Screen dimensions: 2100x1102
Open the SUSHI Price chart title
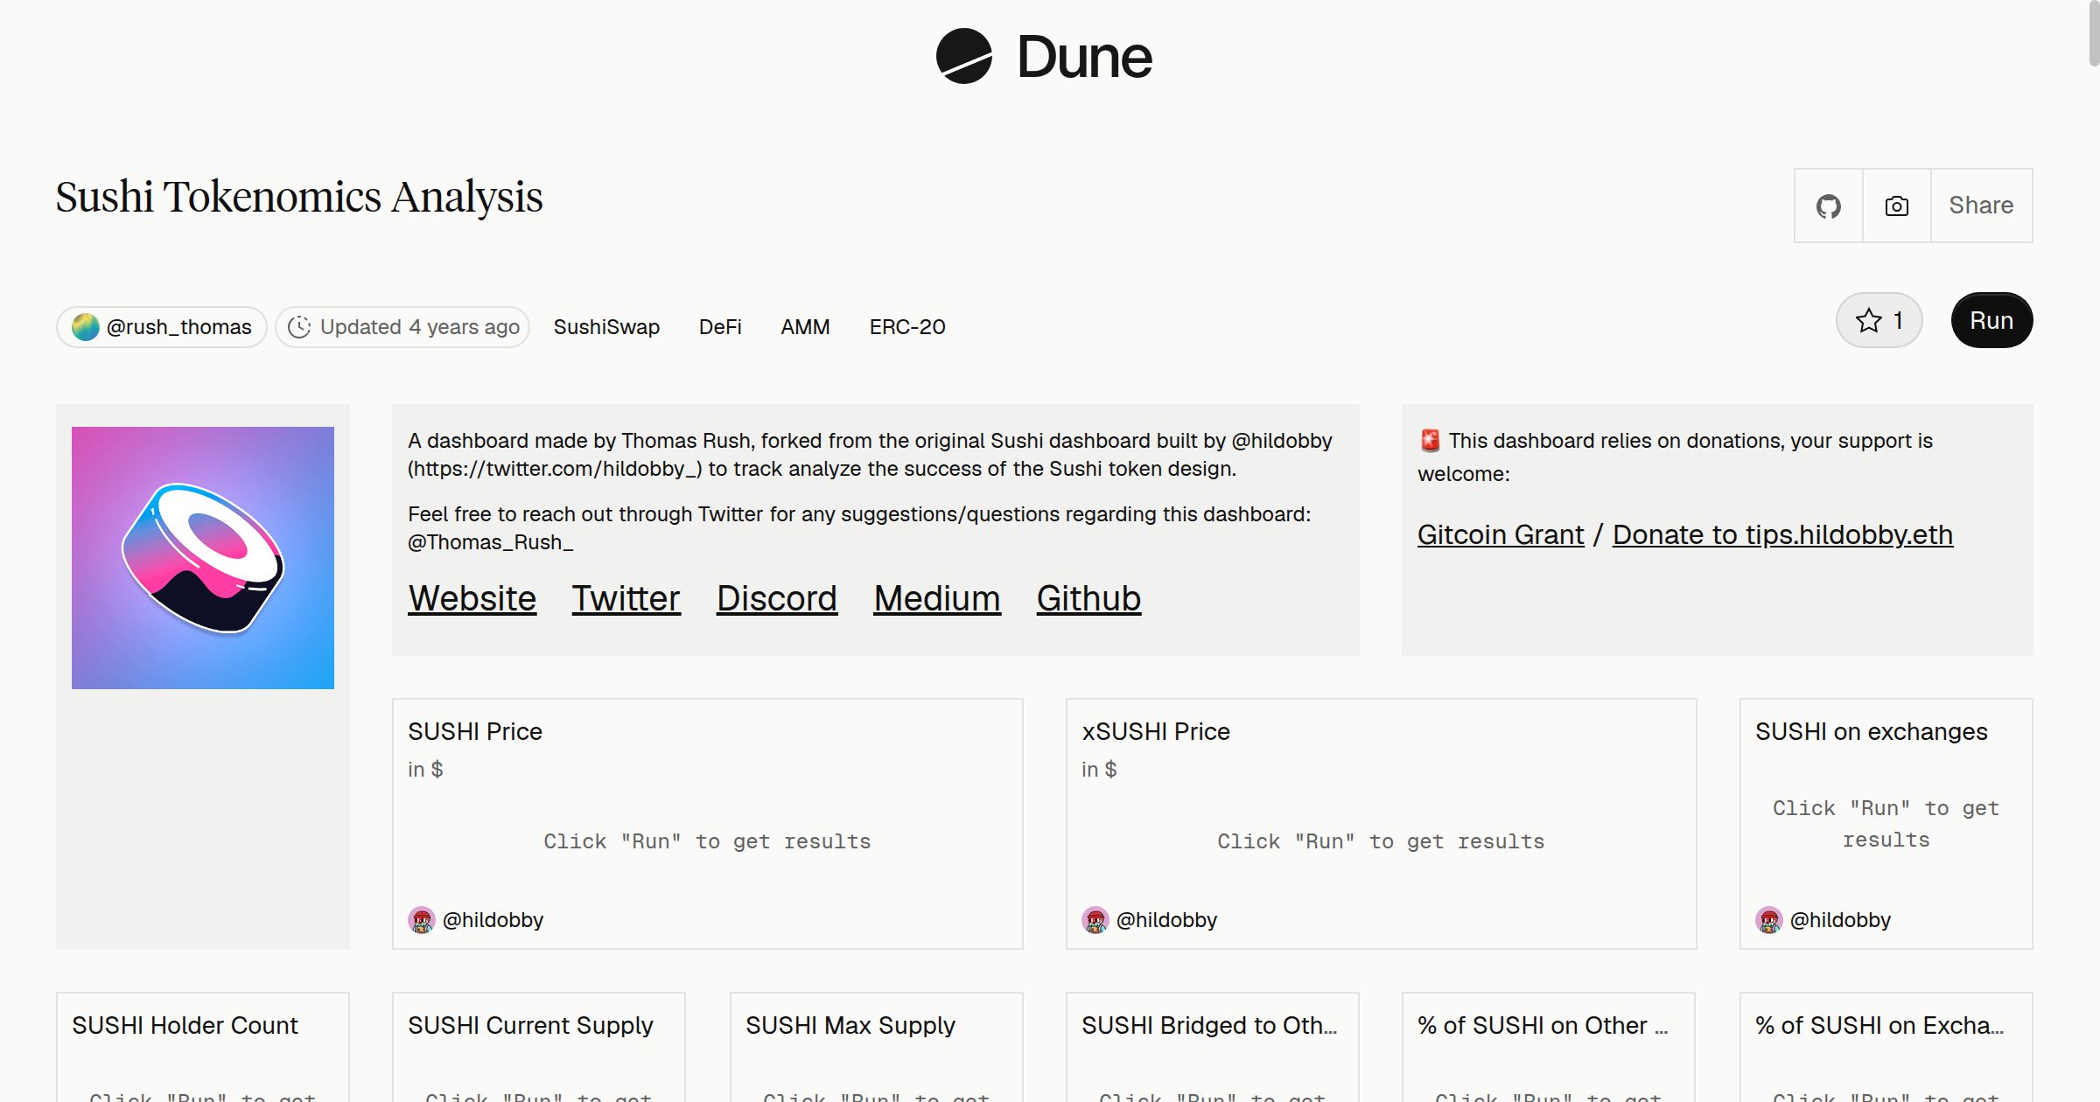(475, 731)
